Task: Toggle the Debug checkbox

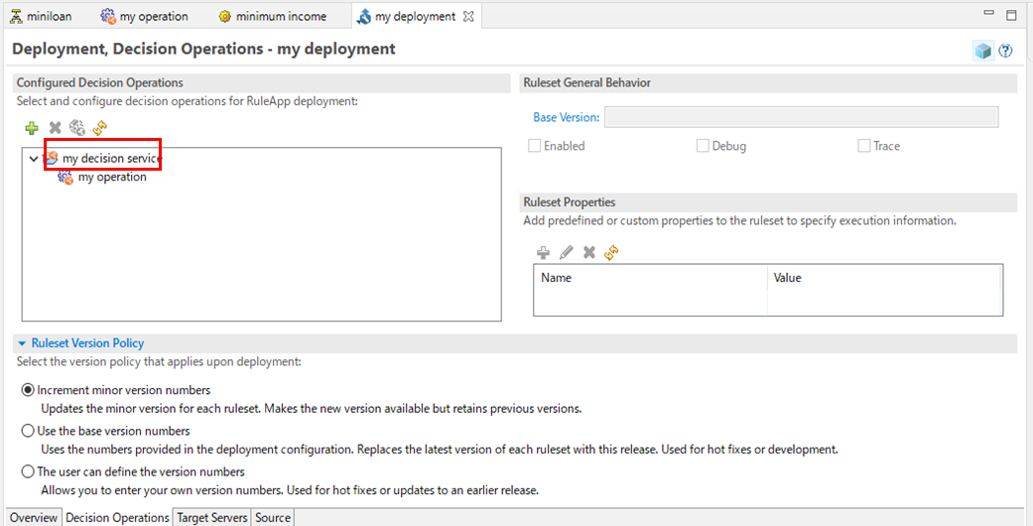Action: tap(703, 146)
